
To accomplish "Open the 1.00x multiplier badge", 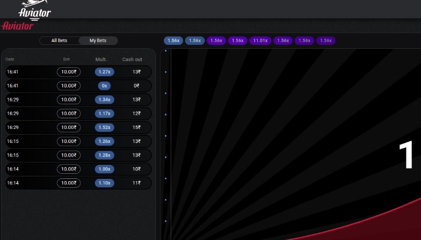I will (x=104, y=169).
